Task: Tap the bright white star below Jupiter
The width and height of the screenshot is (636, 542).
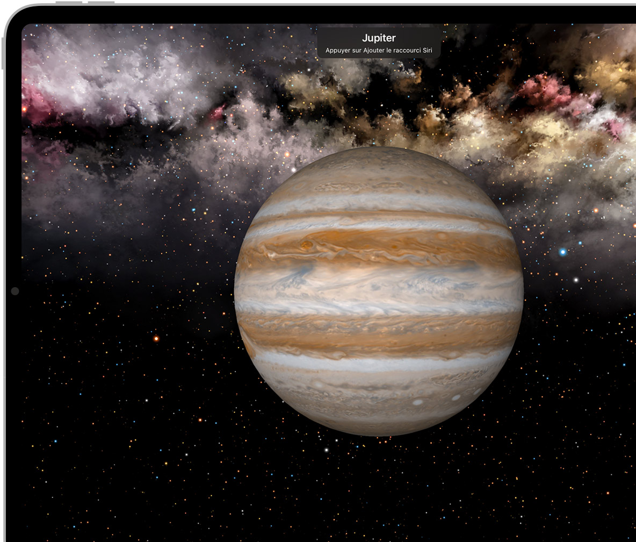Action: pos(326,450)
